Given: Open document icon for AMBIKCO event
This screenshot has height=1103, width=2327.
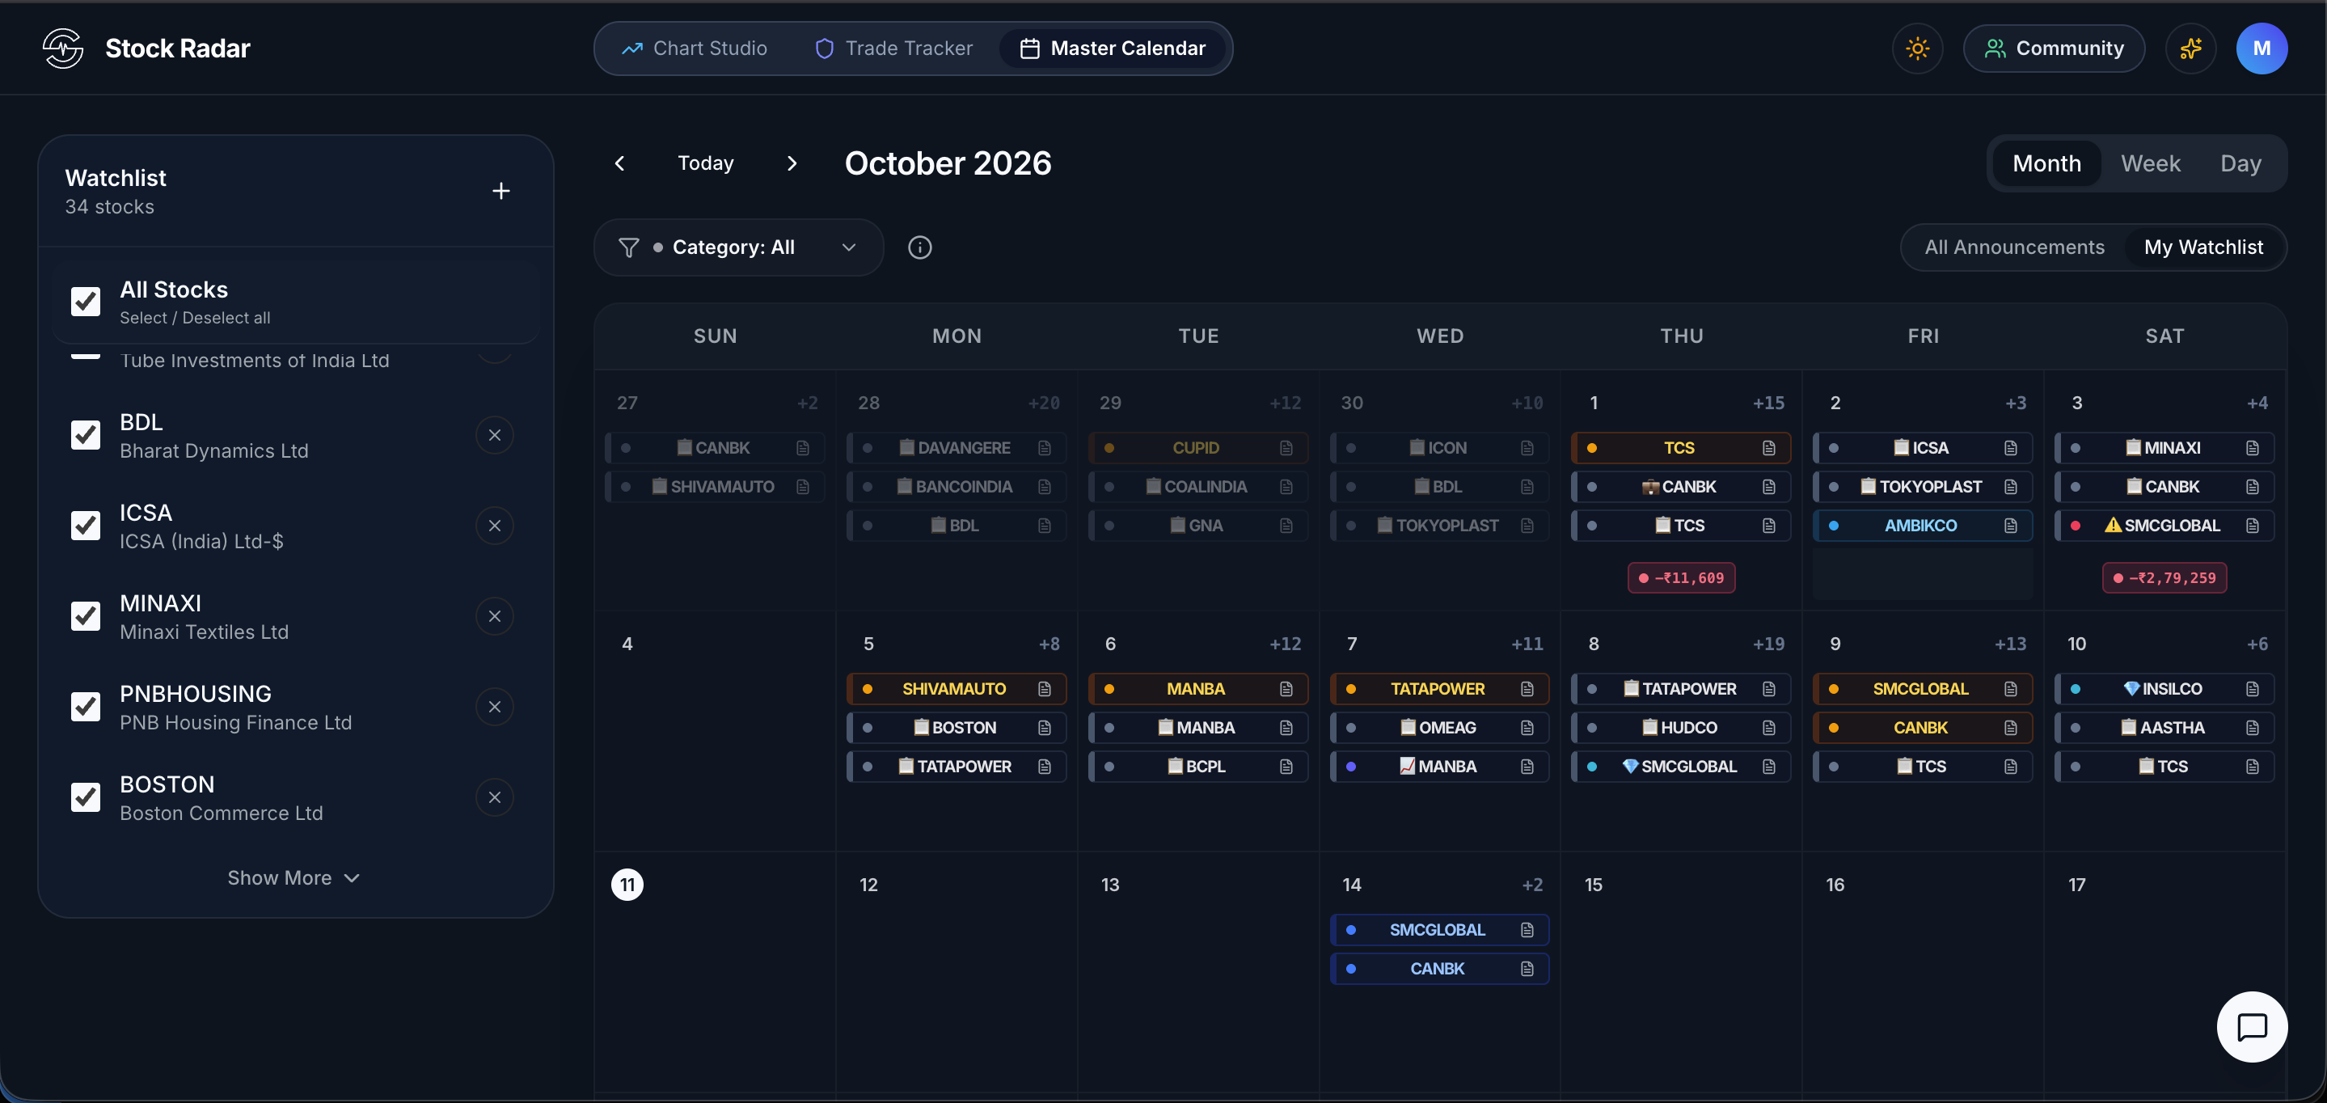Looking at the screenshot, I should (x=2011, y=526).
